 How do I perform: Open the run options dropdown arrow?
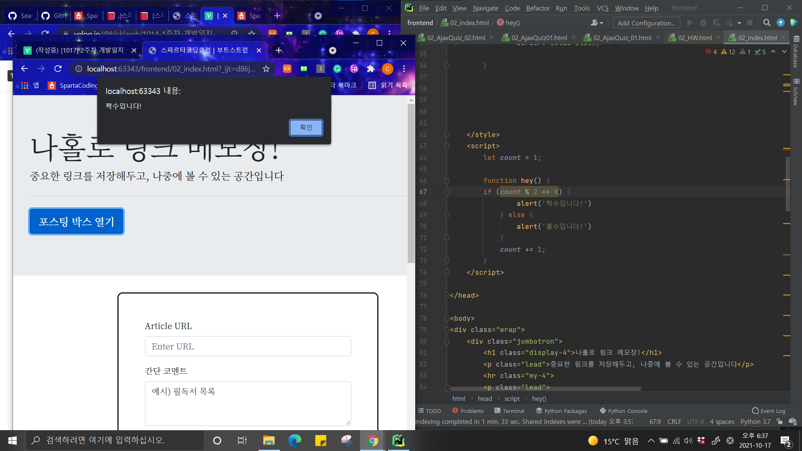point(739,23)
